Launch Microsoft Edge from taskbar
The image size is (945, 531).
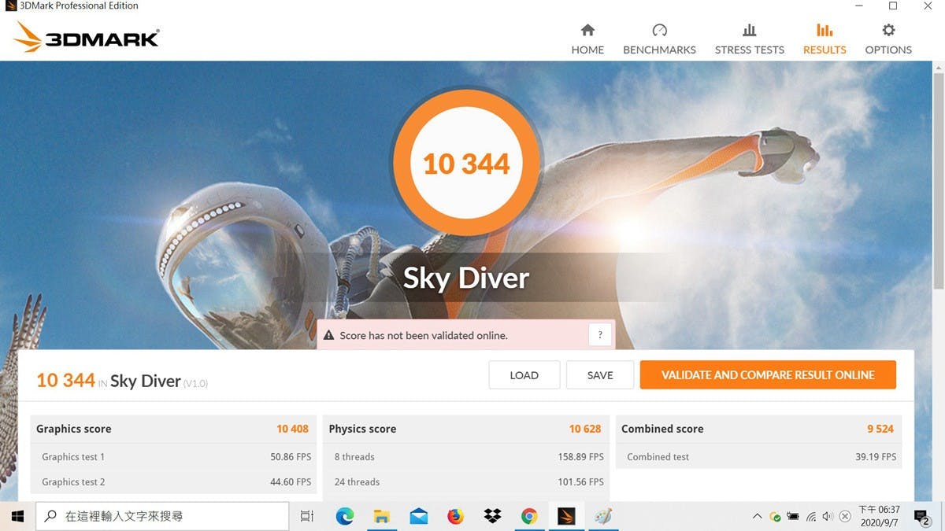point(345,516)
